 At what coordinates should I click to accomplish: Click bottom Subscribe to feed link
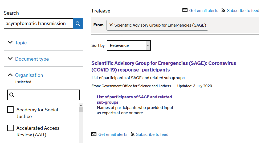[x=152, y=134]
